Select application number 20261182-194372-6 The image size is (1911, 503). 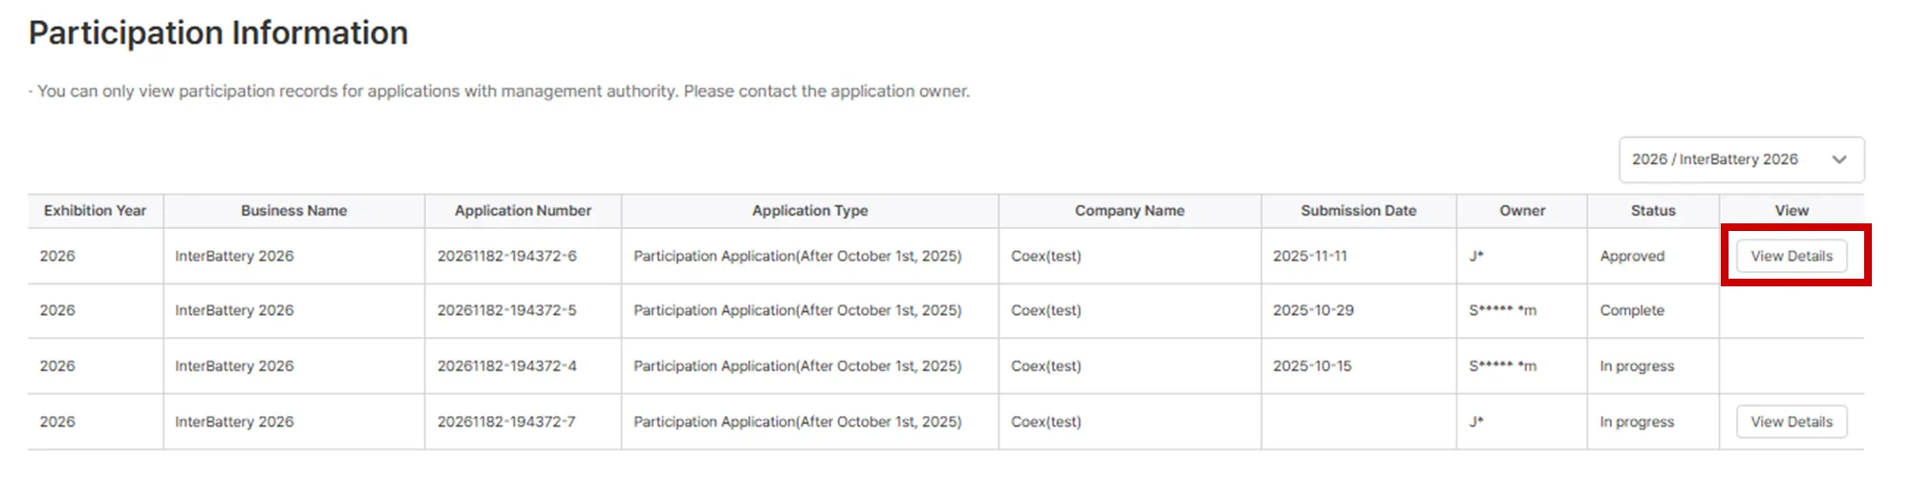click(x=506, y=256)
